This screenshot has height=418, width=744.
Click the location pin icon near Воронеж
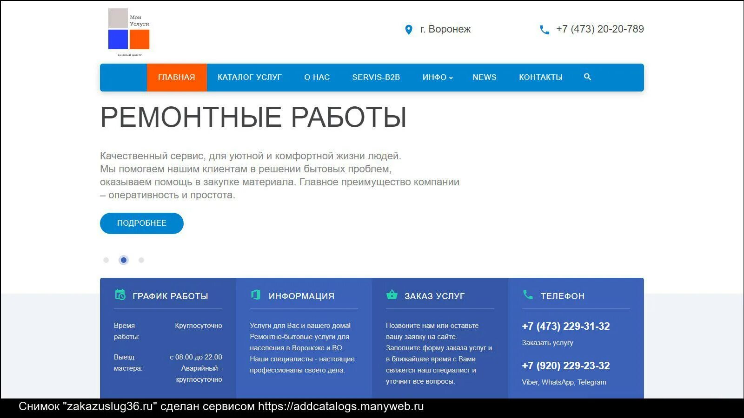[x=409, y=30]
